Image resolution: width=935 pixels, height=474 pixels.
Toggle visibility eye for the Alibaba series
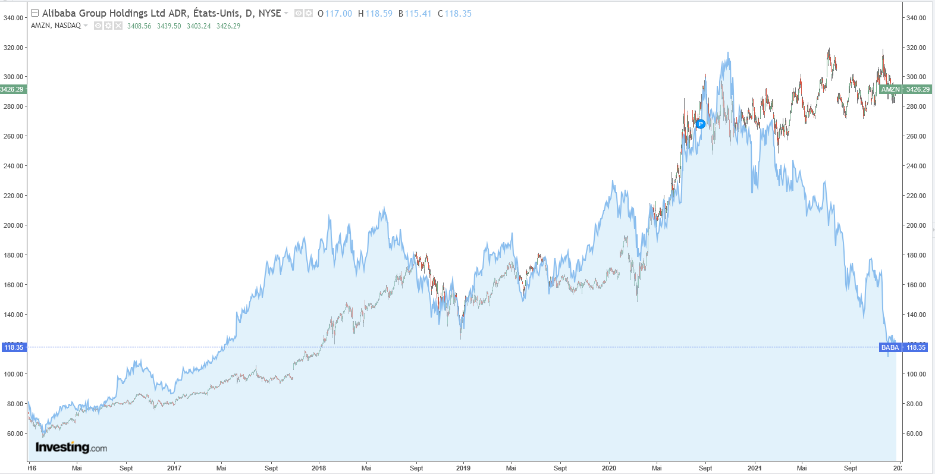pyautogui.click(x=299, y=13)
